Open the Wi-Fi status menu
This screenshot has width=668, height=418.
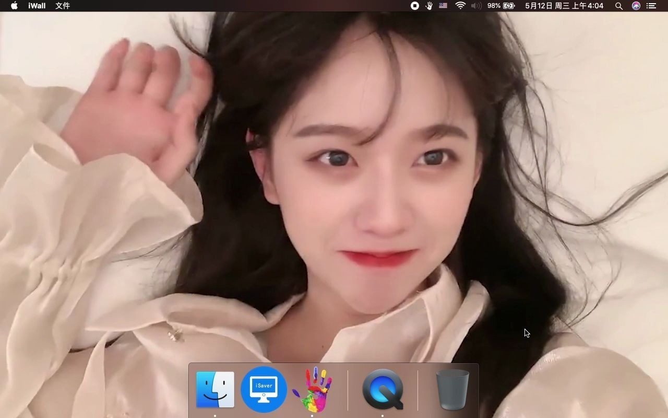(x=460, y=6)
